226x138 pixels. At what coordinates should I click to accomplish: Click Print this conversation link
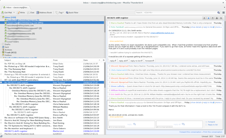tap(213, 132)
